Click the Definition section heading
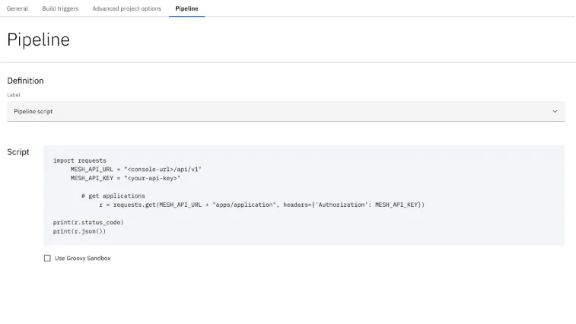 (x=25, y=81)
